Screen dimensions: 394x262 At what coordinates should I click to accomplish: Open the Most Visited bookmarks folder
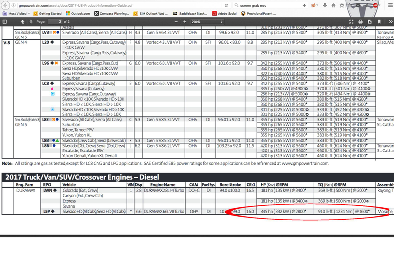tap(16, 14)
